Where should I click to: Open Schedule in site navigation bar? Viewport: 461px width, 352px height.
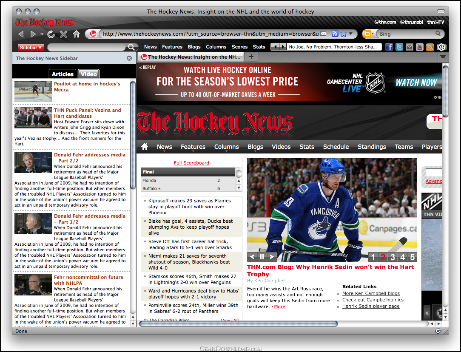336,147
